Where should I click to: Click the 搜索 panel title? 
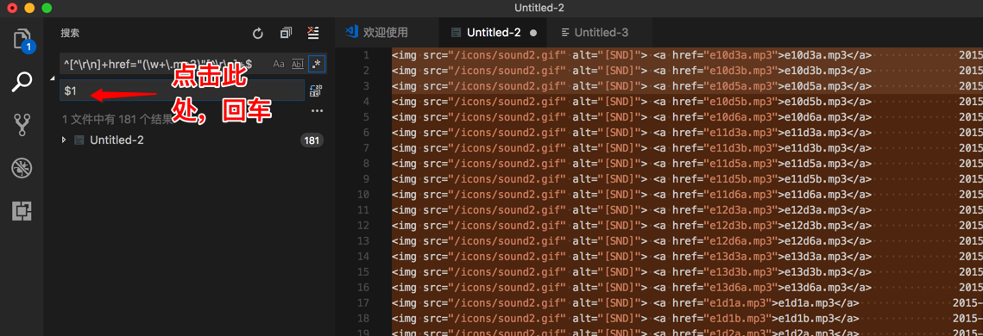(70, 33)
